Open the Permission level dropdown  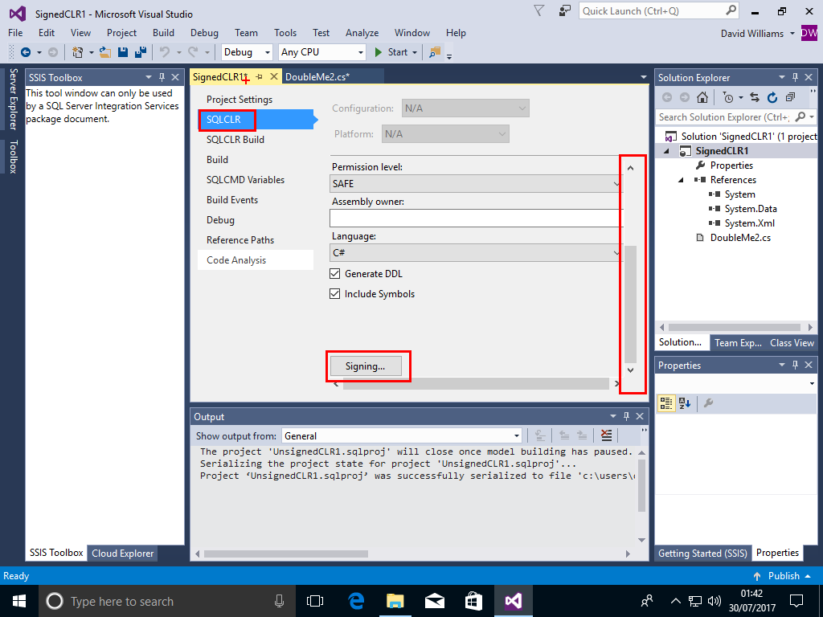[476, 184]
